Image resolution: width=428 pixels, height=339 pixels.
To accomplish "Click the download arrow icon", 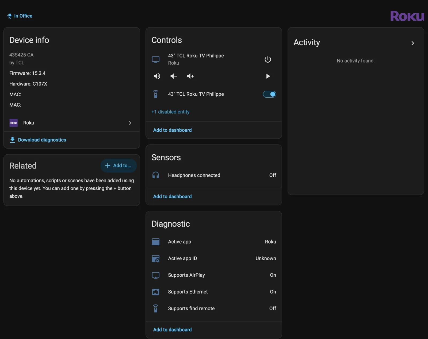I will (x=12, y=140).
